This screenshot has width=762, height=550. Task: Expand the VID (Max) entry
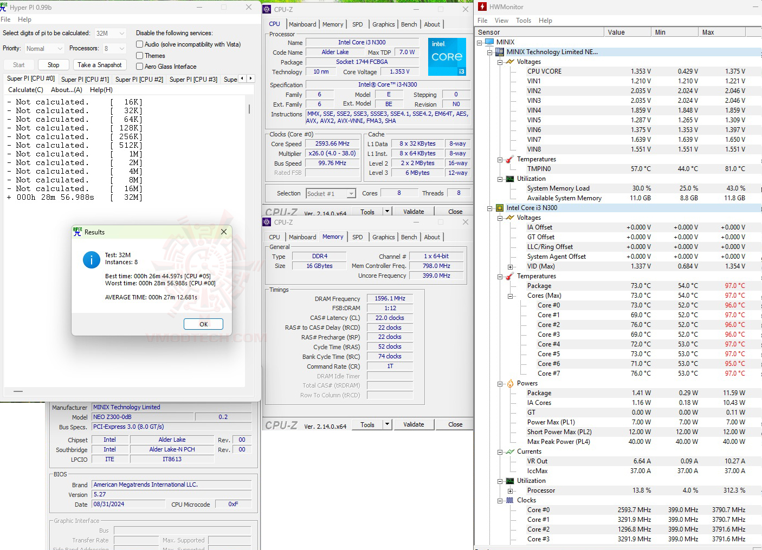[x=510, y=266]
